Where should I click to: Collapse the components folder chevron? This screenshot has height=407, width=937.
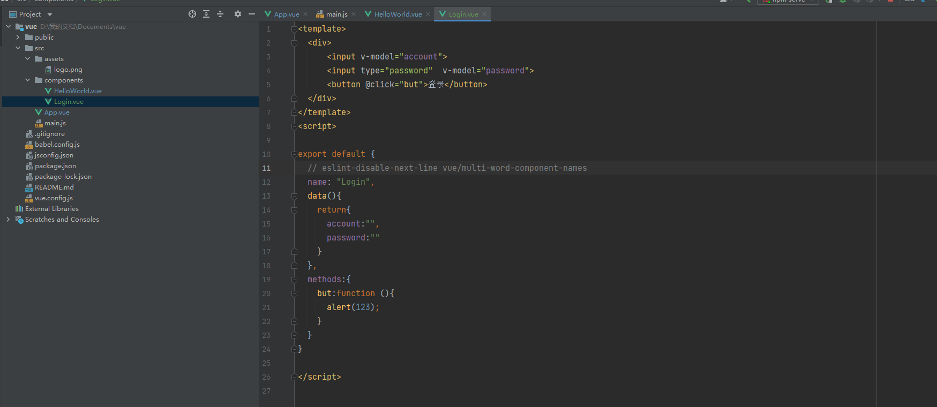coord(27,80)
